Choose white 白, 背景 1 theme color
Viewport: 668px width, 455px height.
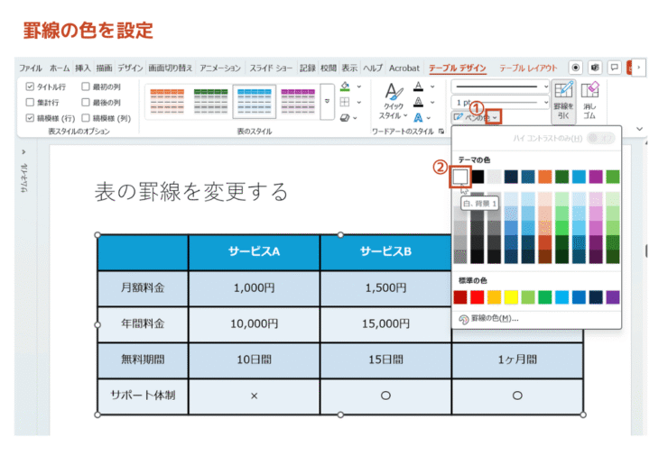coord(461,176)
